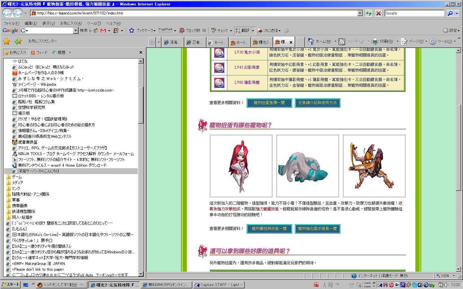Click the LV45 pet capsule icon
This screenshot has width=463, height=289.
pyautogui.click(x=219, y=67)
